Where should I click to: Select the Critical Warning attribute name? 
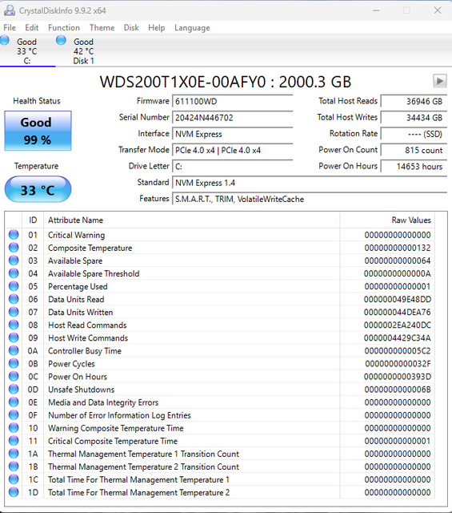click(x=77, y=235)
